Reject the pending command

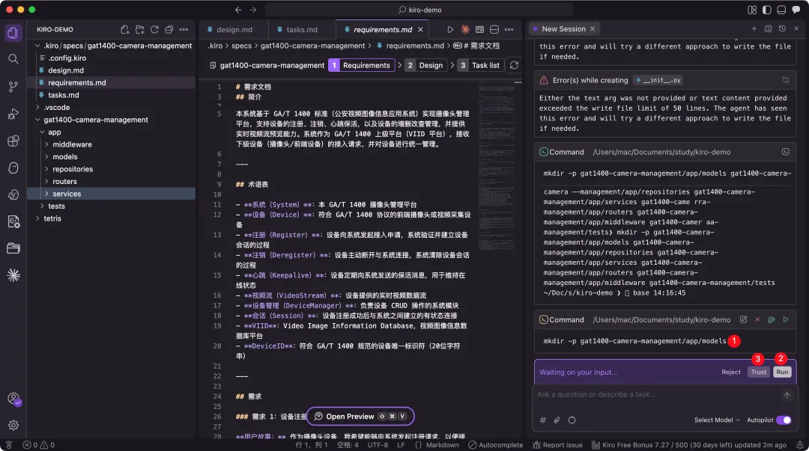tap(730, 372)
